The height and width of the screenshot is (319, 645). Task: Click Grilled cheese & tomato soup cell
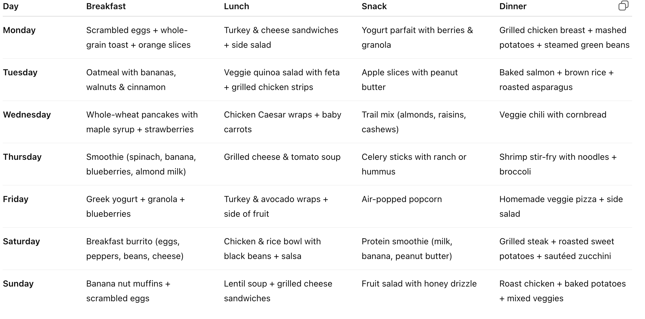click(x=282, y=157)
